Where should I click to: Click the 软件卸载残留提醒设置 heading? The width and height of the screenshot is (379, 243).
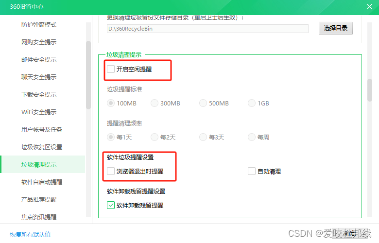pyautogui.click(x=136, y=191)
